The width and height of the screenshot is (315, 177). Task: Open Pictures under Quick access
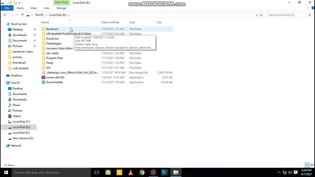(18, 46)
